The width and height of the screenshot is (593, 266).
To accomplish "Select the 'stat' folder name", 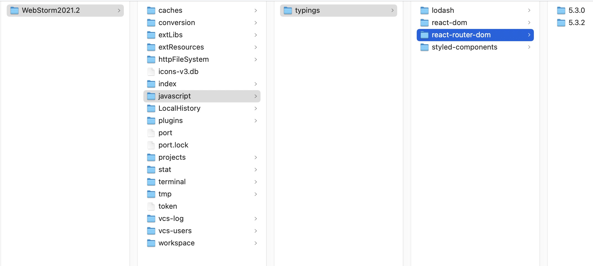I will [x=165, y=170].
